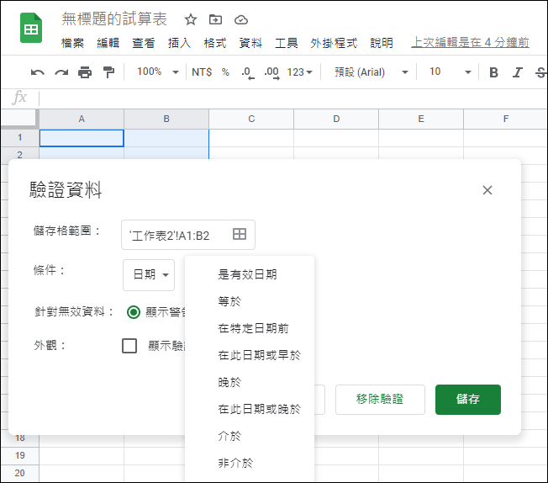Toggle strikethrough formatting
The image size is (548, 483).
[541, 72]
